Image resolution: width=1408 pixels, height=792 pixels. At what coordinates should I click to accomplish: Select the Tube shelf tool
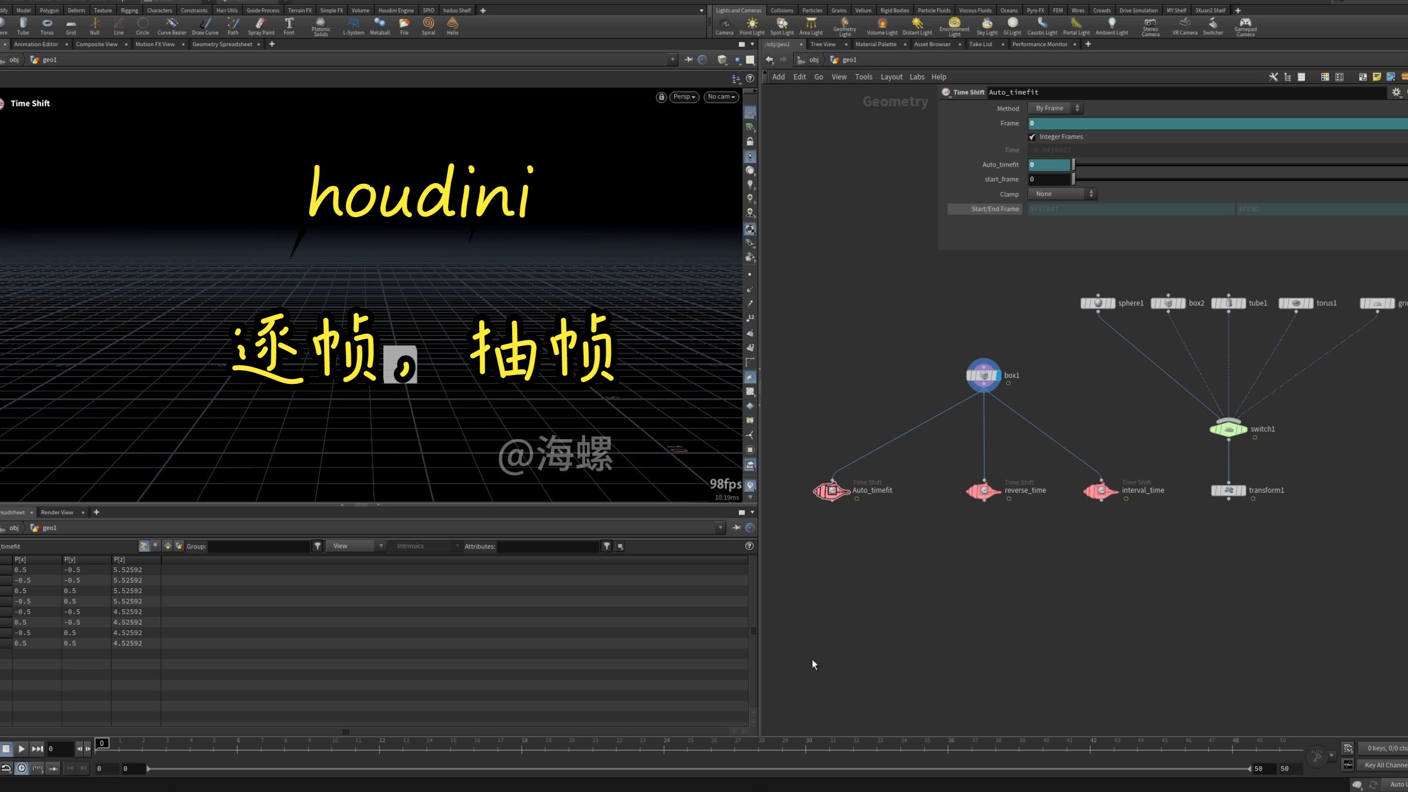(x=23, y=26)
